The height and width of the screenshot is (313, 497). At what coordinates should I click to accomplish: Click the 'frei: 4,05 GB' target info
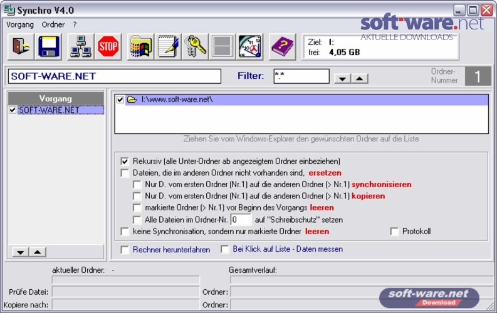[334, 53]
